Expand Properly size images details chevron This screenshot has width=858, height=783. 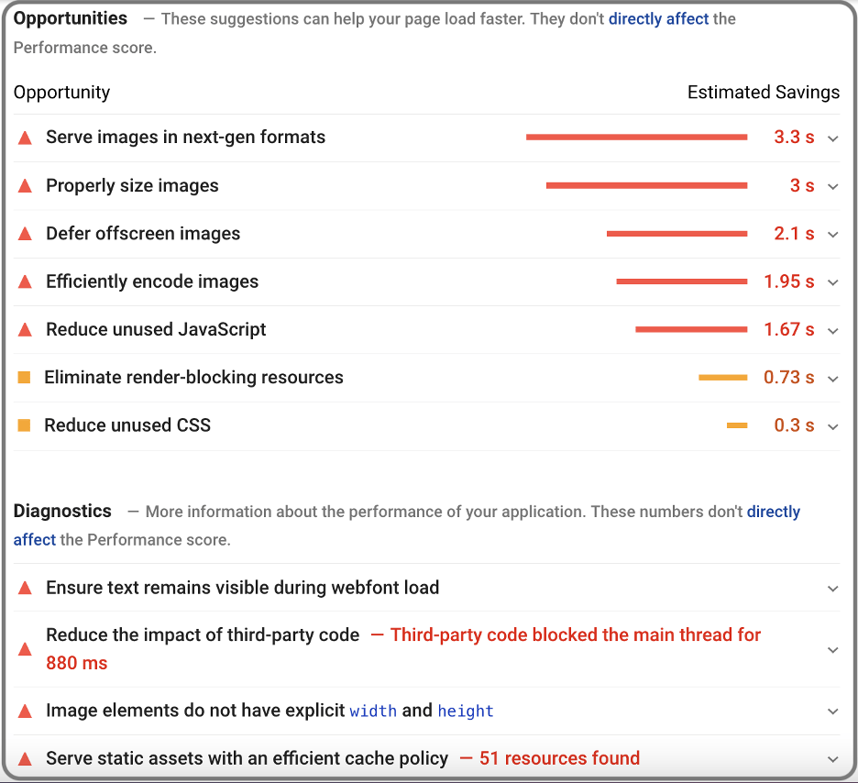point(832,186)
